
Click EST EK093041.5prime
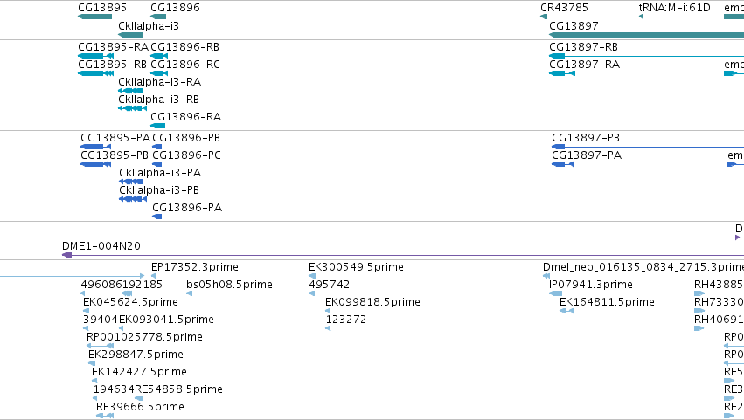pyautogui.click(x=166, y=320)
